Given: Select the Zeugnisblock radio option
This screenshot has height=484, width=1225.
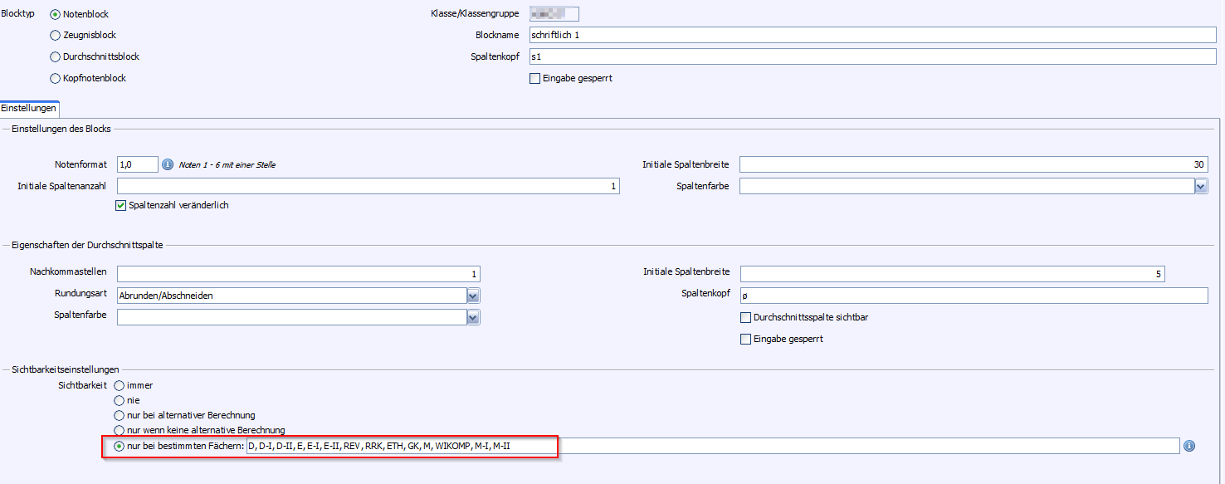Looking at the screenshot, I should (x=56, y=36).
